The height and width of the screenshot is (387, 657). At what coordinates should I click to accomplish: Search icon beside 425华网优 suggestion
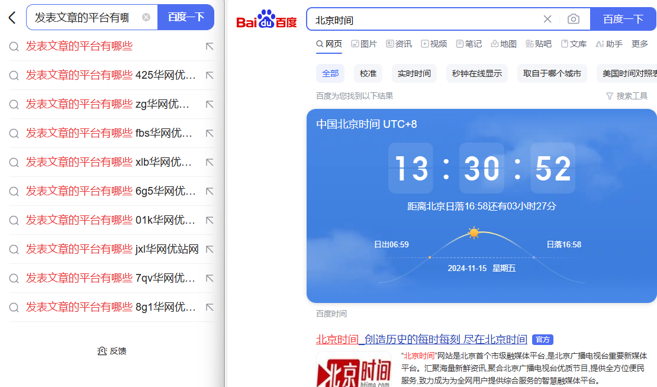click(x=14, y=75)
